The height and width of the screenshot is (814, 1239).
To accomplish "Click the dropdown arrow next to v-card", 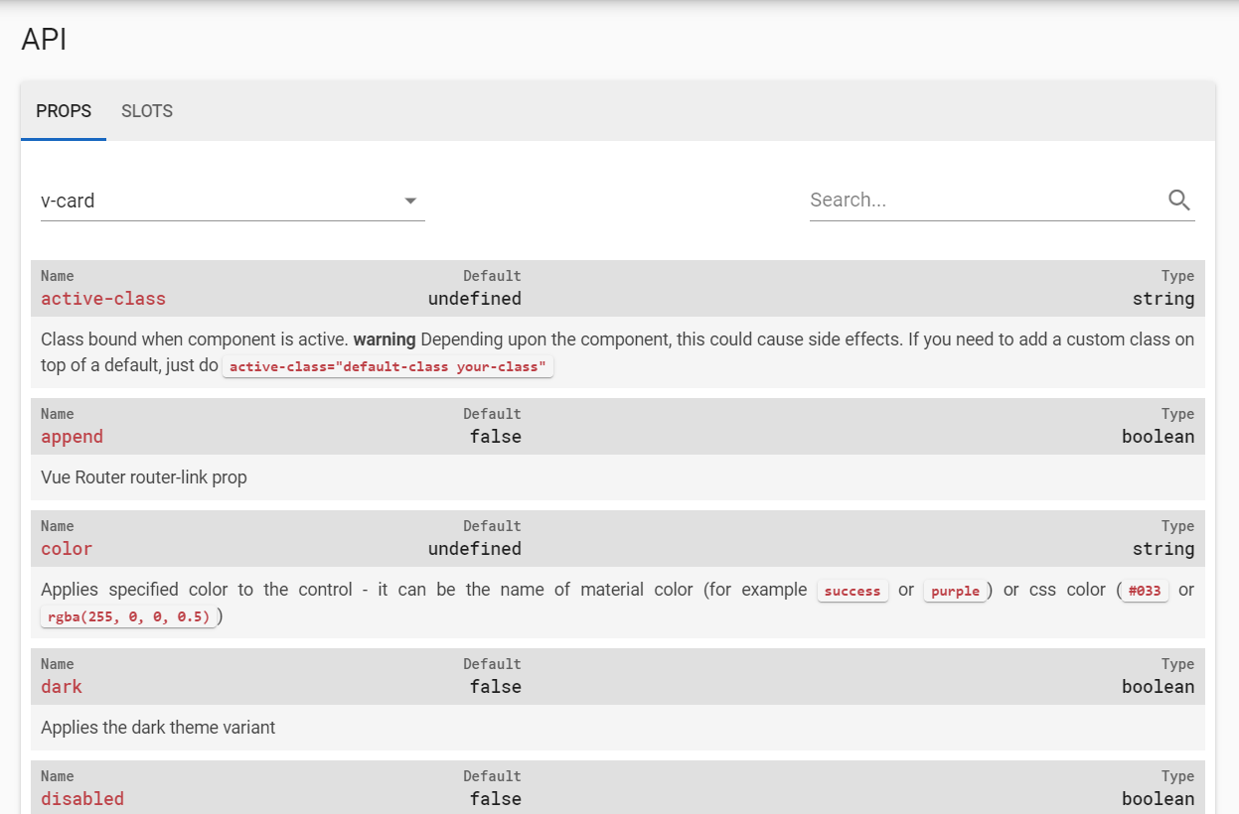I will tap(409, 201).
